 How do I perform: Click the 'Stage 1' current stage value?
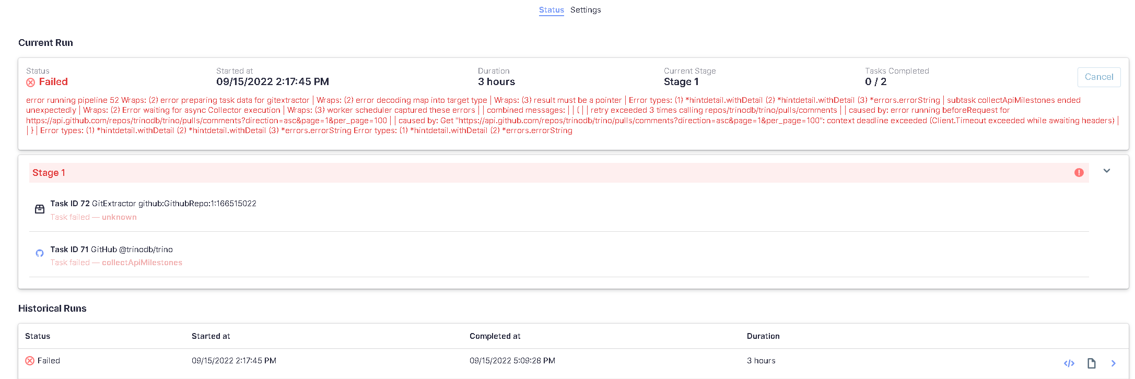[x=681, y=82]
